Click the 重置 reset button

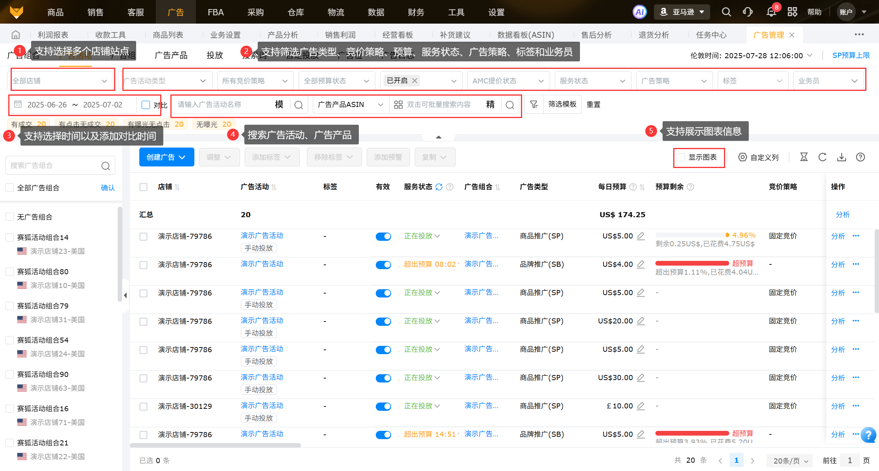[x=593, y=105]
